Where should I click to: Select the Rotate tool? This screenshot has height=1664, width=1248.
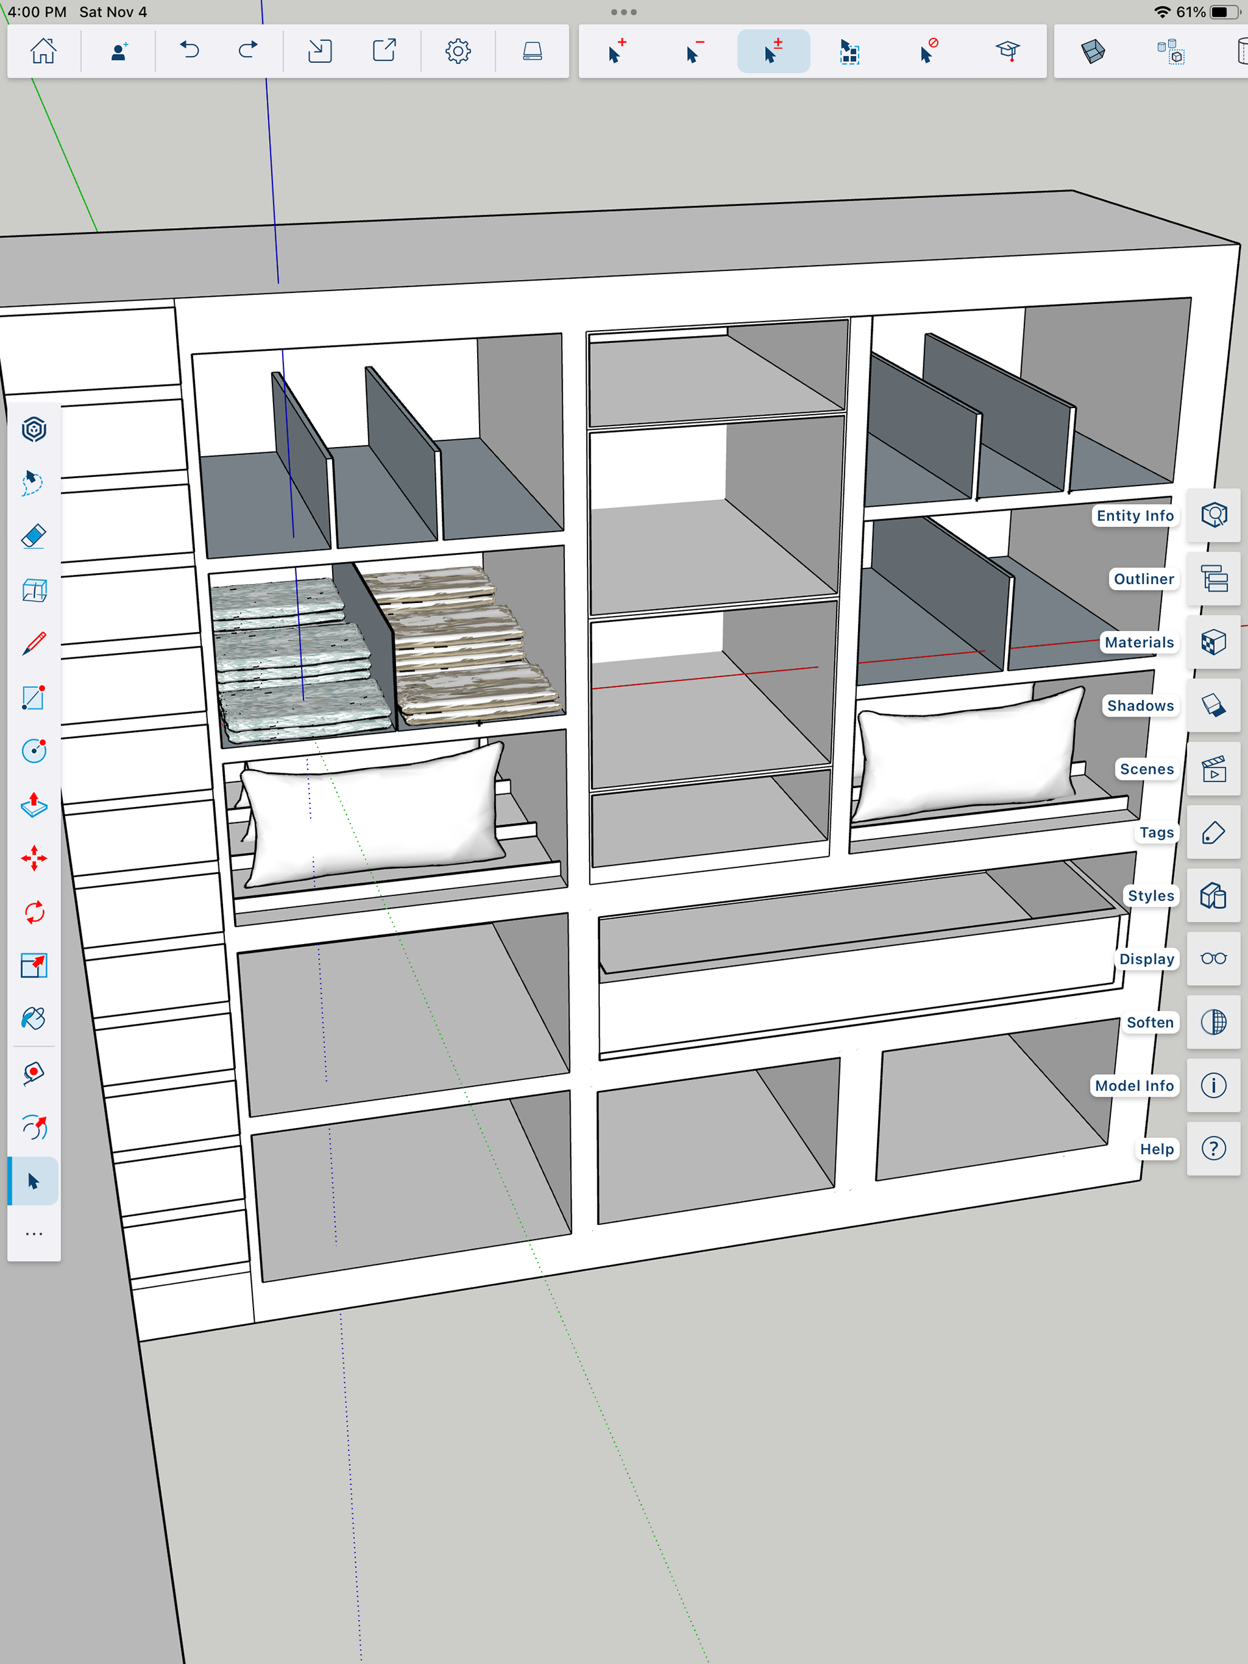(34, 912)
